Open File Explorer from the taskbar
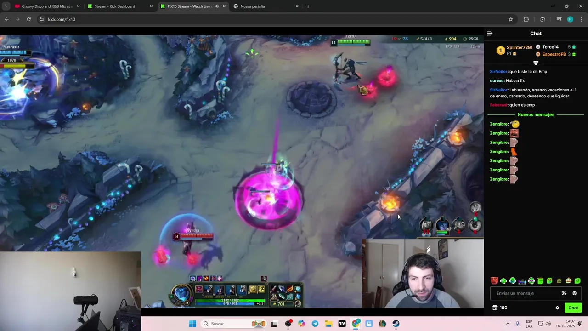The image size is (588, 331). point(328,324)
